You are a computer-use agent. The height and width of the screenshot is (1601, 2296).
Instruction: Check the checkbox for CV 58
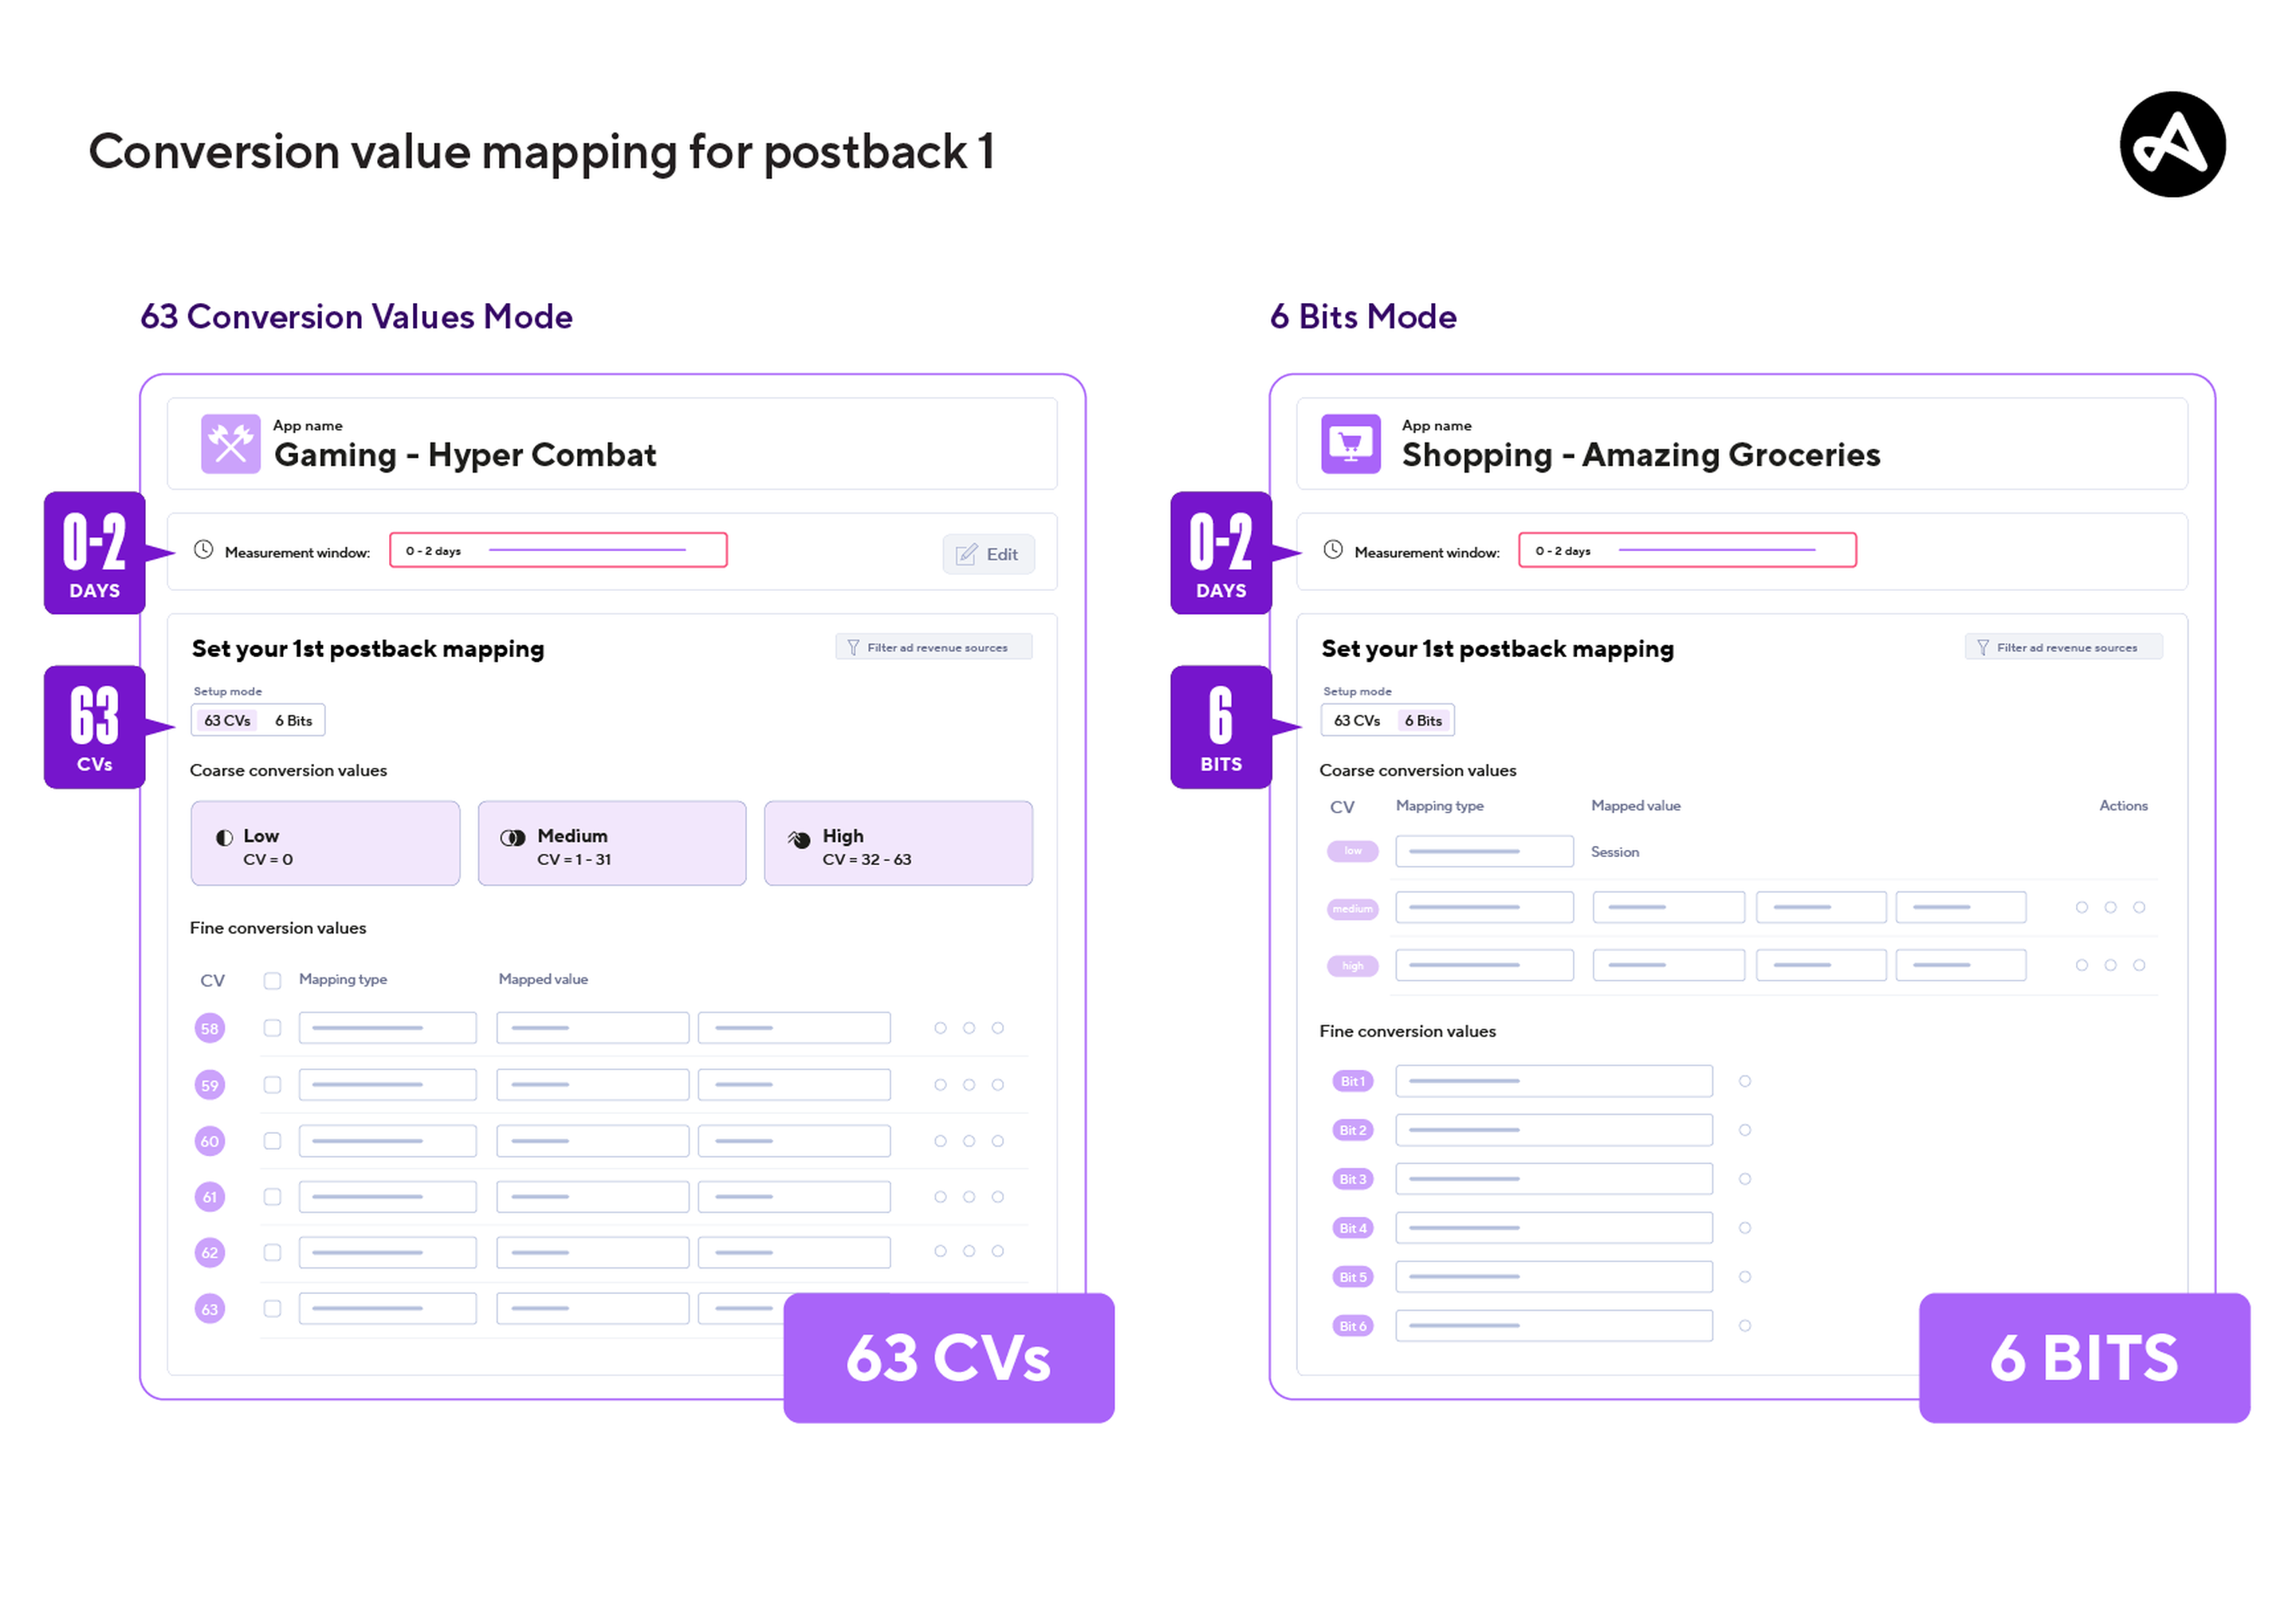272,1028
